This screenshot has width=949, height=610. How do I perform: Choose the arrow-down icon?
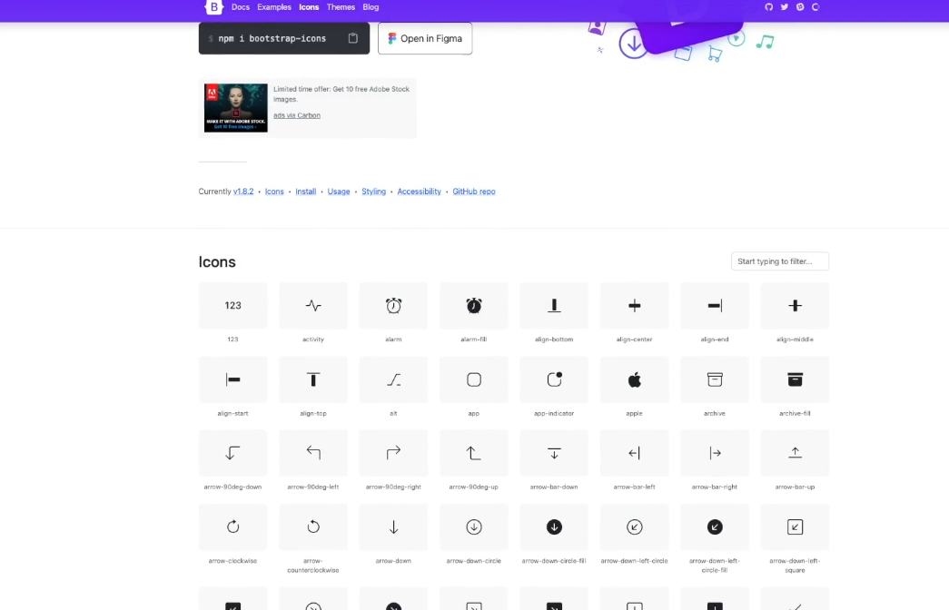click(393, 526)
